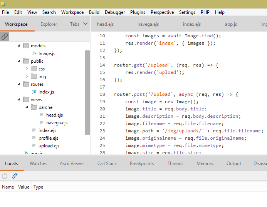Select profile.ejs in the file tree
The height and width of the screenshot is (207, 267).
(48, 138)
